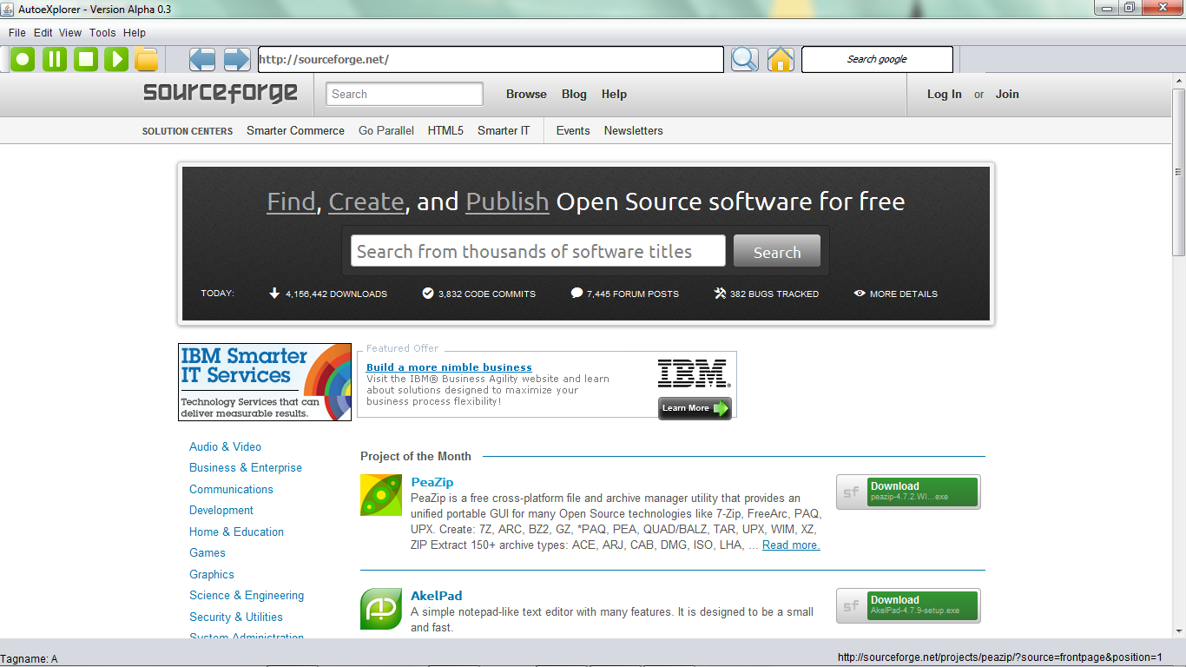Click the software titles search input field
The image size is (1186, 667).
click(x=537, y=250)
